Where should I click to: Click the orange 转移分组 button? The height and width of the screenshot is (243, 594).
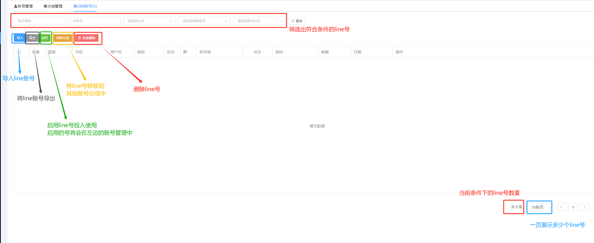click(62, 38)
